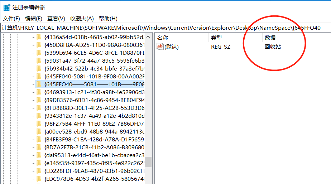This screenshot has height=184, width=331.
Task: Click folder icon of {98F275B4-4FFF key
Action: click(39, 124)
